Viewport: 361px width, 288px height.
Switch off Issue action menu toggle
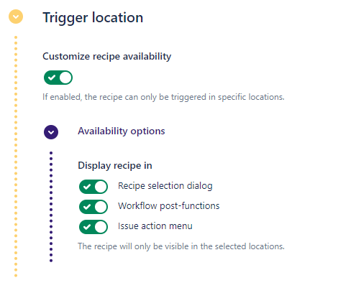point(93,227)
